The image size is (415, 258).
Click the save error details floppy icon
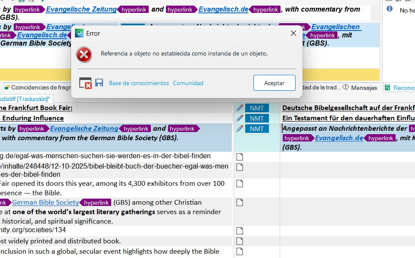point(99,83)
